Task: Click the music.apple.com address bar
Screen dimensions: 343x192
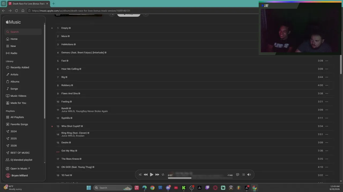Action: point(81,11)
